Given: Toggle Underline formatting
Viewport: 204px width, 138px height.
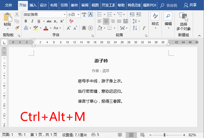Looking at the screenshot, I should (x=39, y=21).
